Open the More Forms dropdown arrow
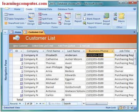This screenshot has width=139, height=112. (62, 23)
